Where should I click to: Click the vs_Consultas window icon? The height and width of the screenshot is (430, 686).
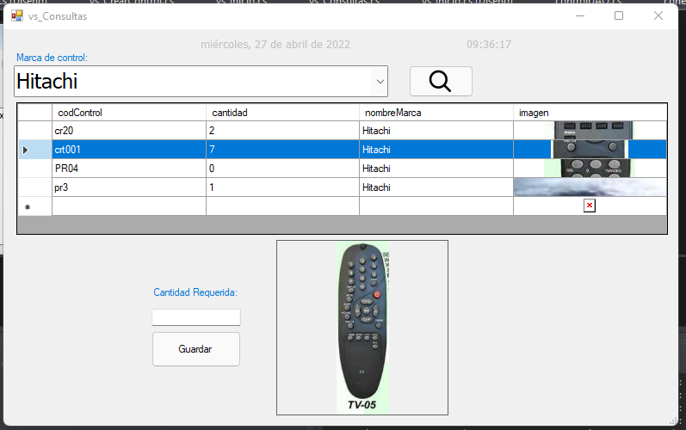[x=17, y=16]
